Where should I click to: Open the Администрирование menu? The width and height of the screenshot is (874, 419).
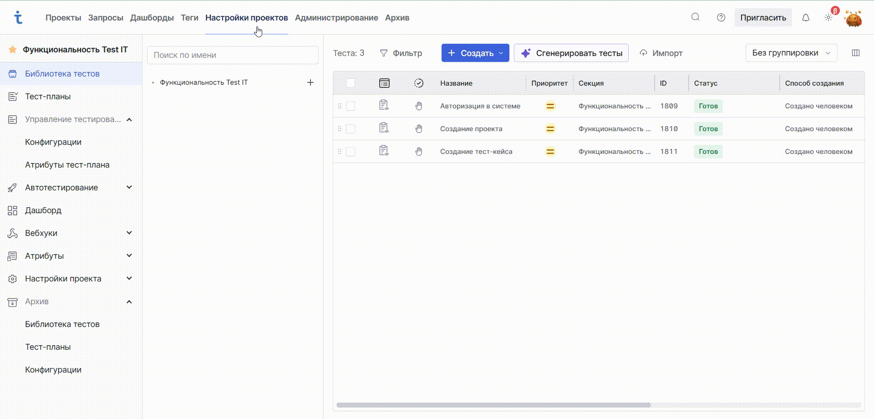(336, 18)
